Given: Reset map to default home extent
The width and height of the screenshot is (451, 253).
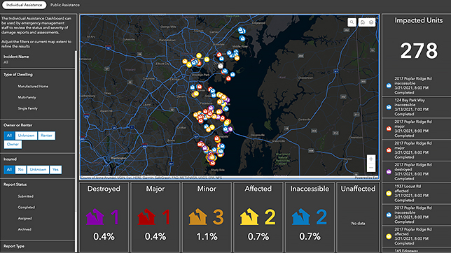Looking at the screenshot, I should [x=363, y=22].
